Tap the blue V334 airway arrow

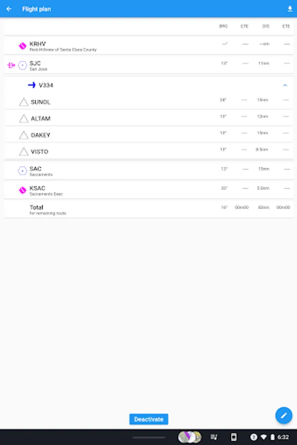(x=32, y=85)
